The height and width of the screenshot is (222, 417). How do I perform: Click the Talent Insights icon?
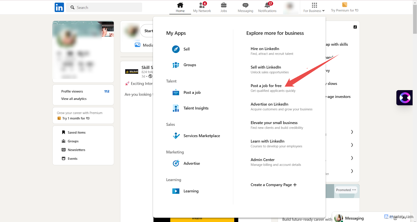click(x=176, y=108)
